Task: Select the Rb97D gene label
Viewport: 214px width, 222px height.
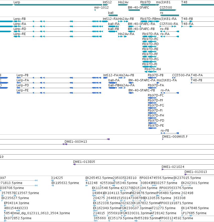Action: click(145, 2)
